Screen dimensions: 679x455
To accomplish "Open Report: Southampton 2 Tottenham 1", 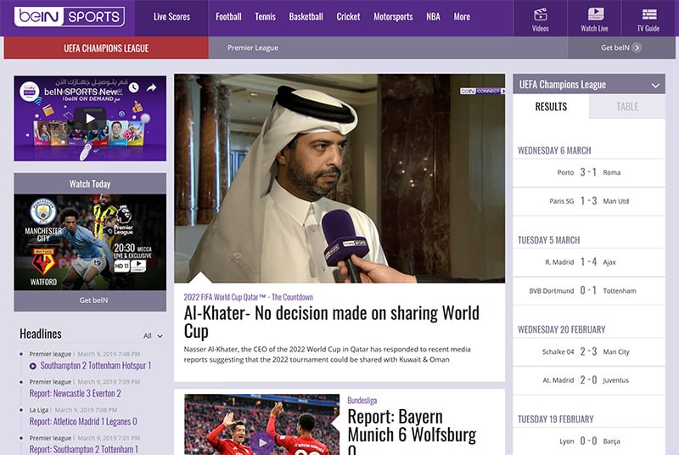I will point(83,449).
